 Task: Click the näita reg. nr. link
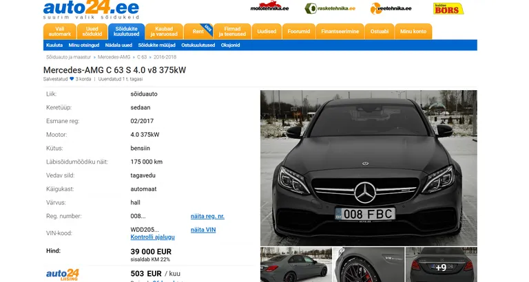207,216
